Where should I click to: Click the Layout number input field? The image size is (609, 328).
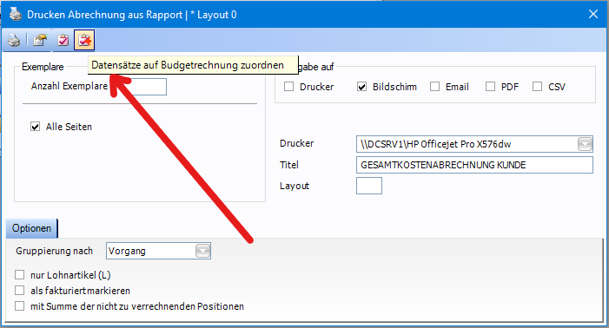click(x=369, y=186)
